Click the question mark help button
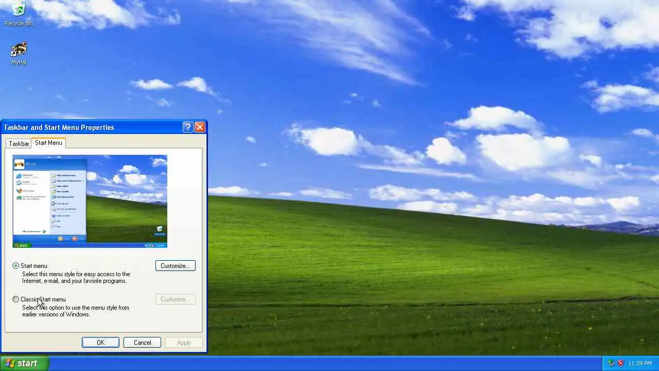659x371 pixels. pyautogui.click(x=188, y=127)
